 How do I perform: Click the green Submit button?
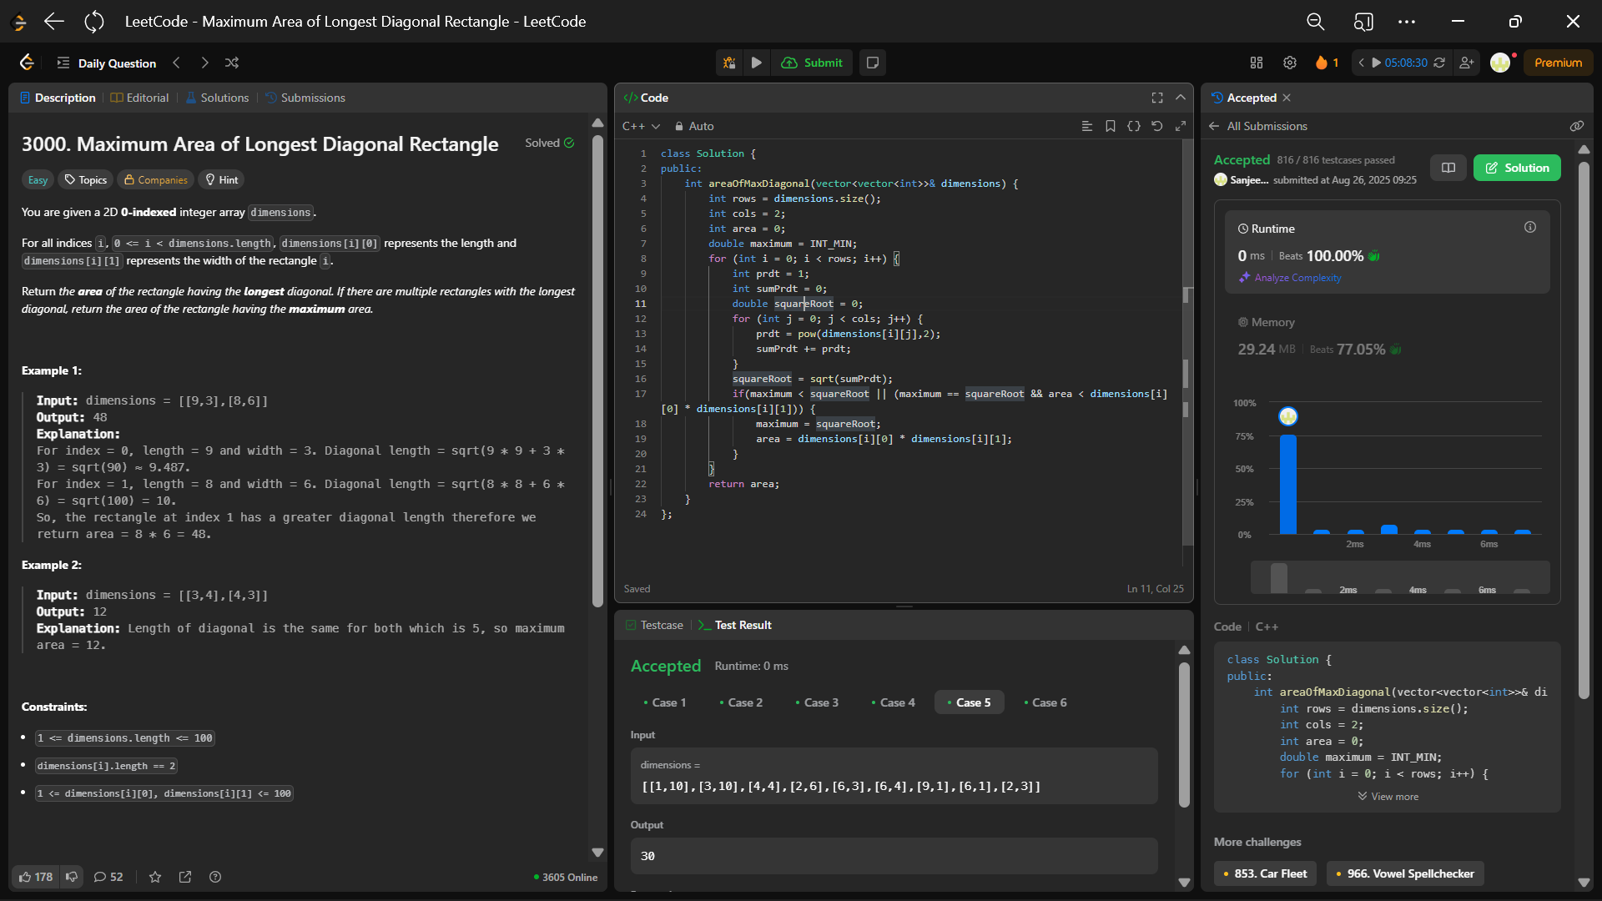[x=812, y=63]
